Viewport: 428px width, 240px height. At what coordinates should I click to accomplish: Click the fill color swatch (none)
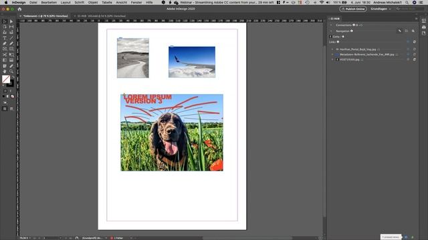[x=6, y=79]
